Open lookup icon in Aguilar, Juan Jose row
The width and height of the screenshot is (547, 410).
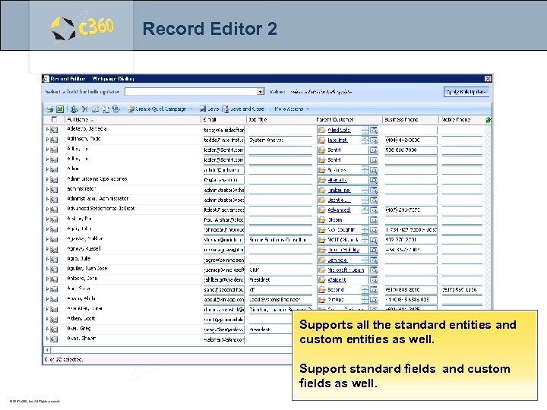(x=374, y=270)
